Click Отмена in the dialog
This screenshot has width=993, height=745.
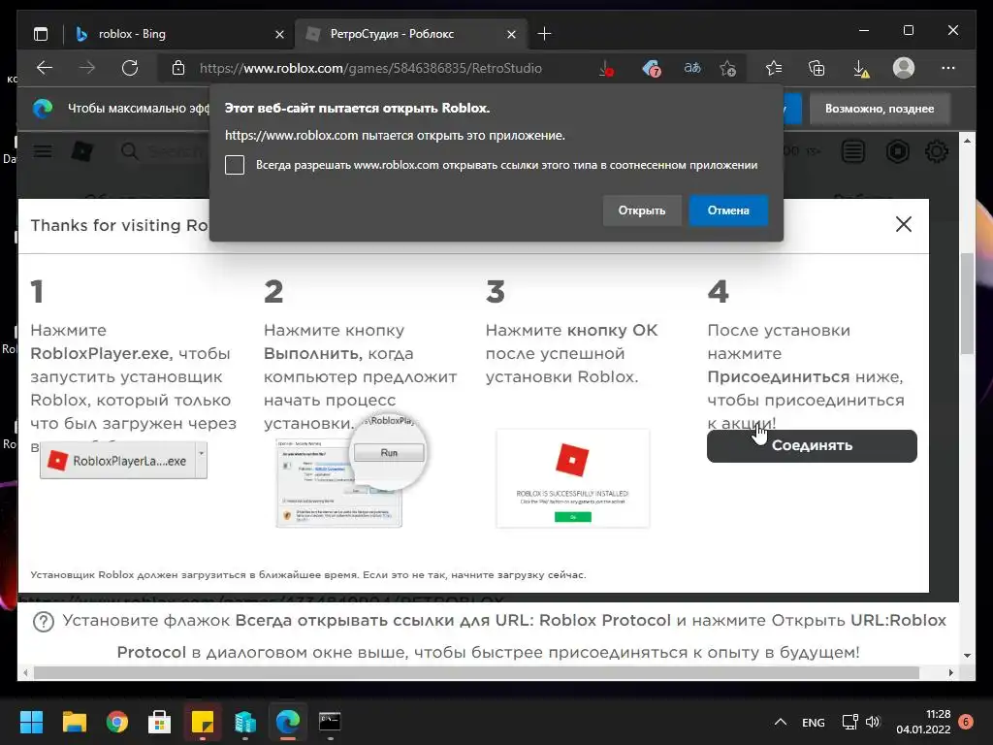[x=728, y=211]
